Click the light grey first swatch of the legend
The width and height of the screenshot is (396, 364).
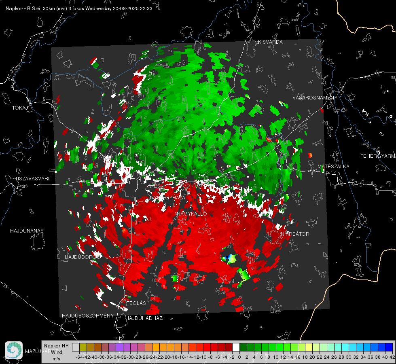coord(76,347)
